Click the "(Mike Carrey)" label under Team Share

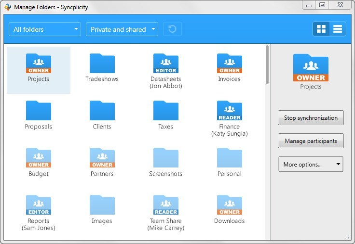(x=166, y=228)
